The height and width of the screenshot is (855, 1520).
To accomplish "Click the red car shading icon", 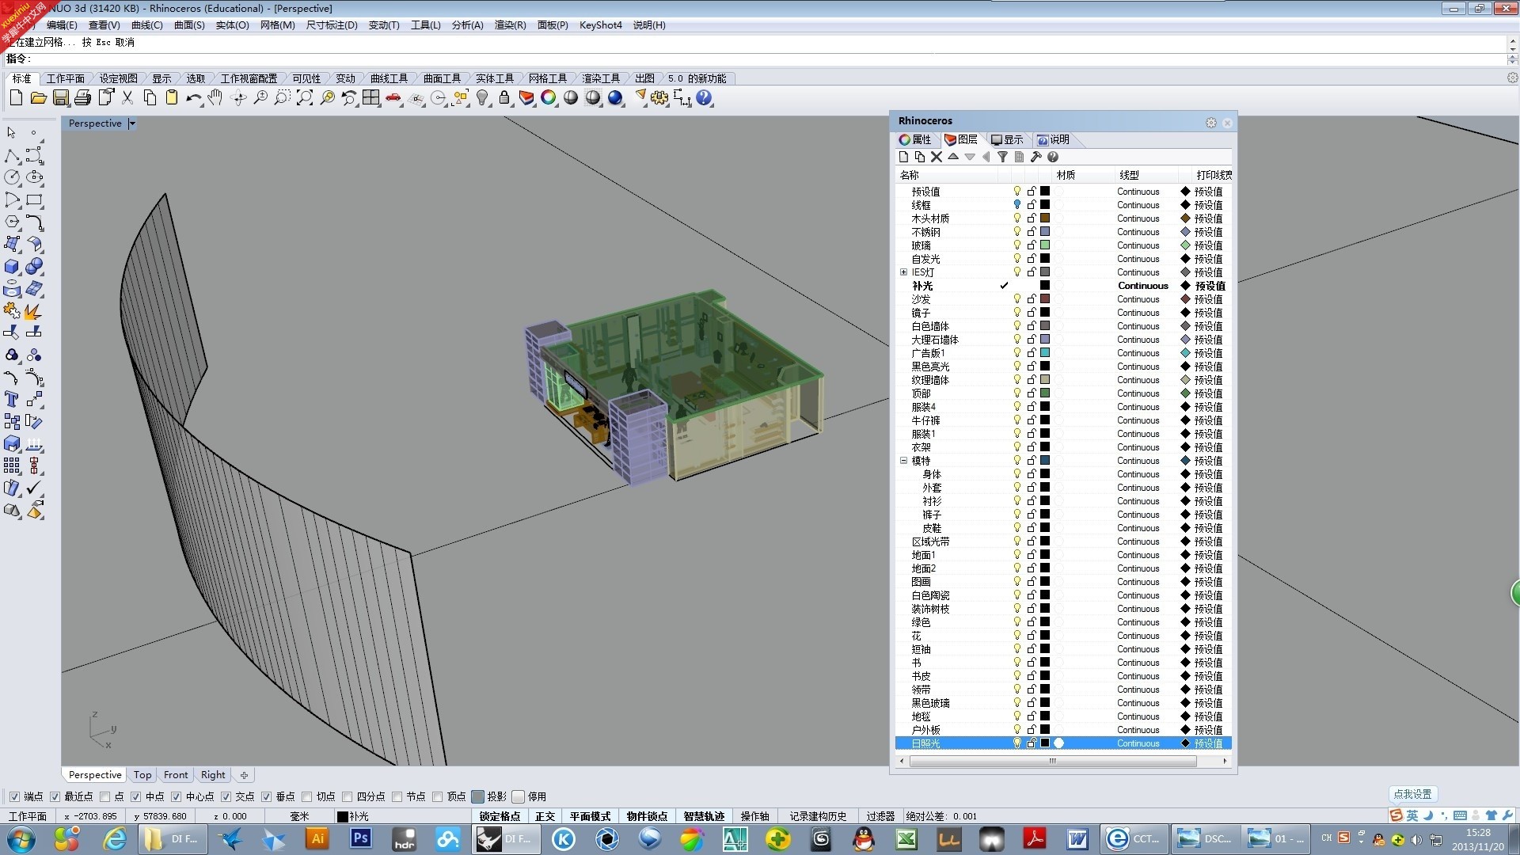I will [393, 97].
